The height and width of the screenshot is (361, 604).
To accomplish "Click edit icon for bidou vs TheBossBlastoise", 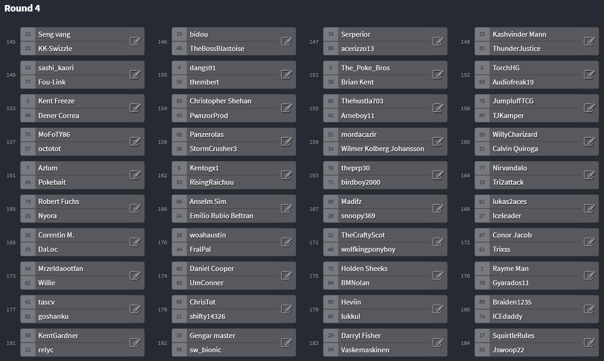I will [x=286, y=41].
